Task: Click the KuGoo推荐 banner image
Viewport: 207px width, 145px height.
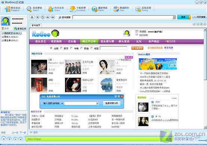Action: pyautogui.click(x=158, y=64)
